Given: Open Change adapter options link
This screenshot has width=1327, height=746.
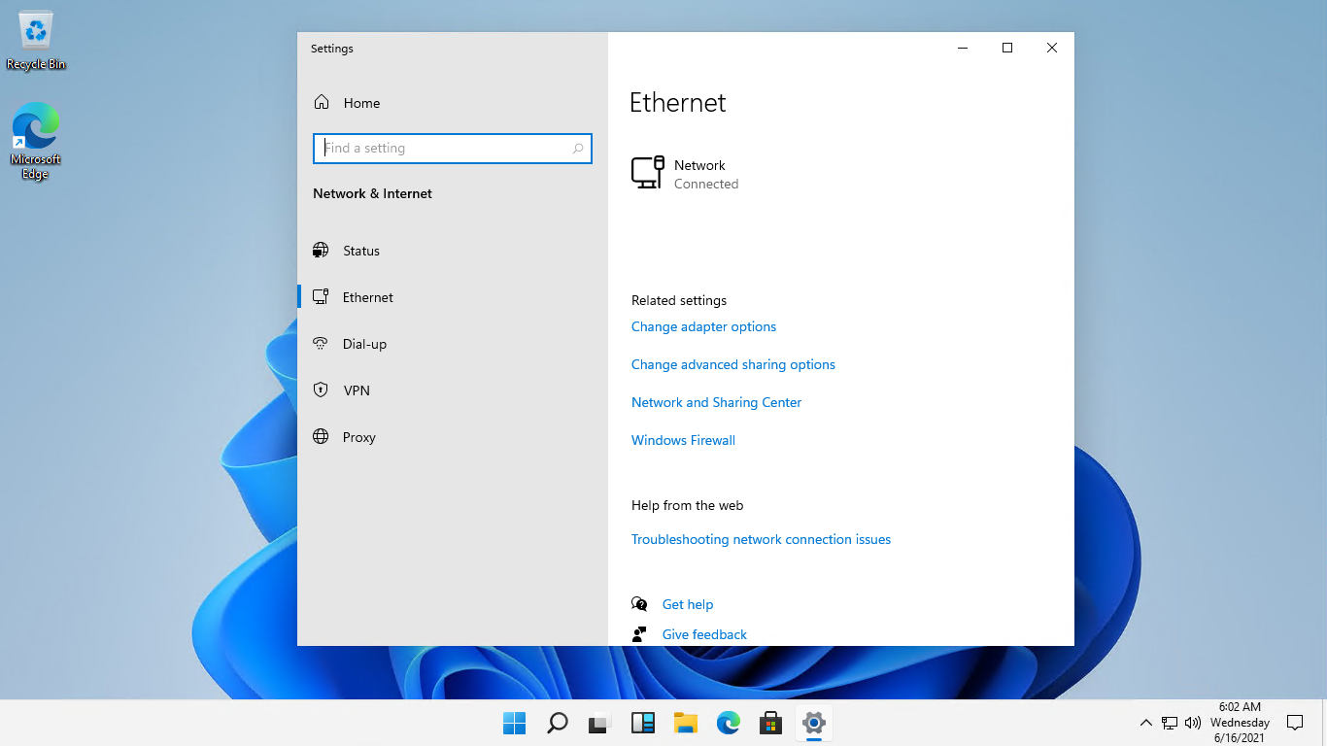Looking at the screenshot, I should pyautogui.click(x=703, y=327).
